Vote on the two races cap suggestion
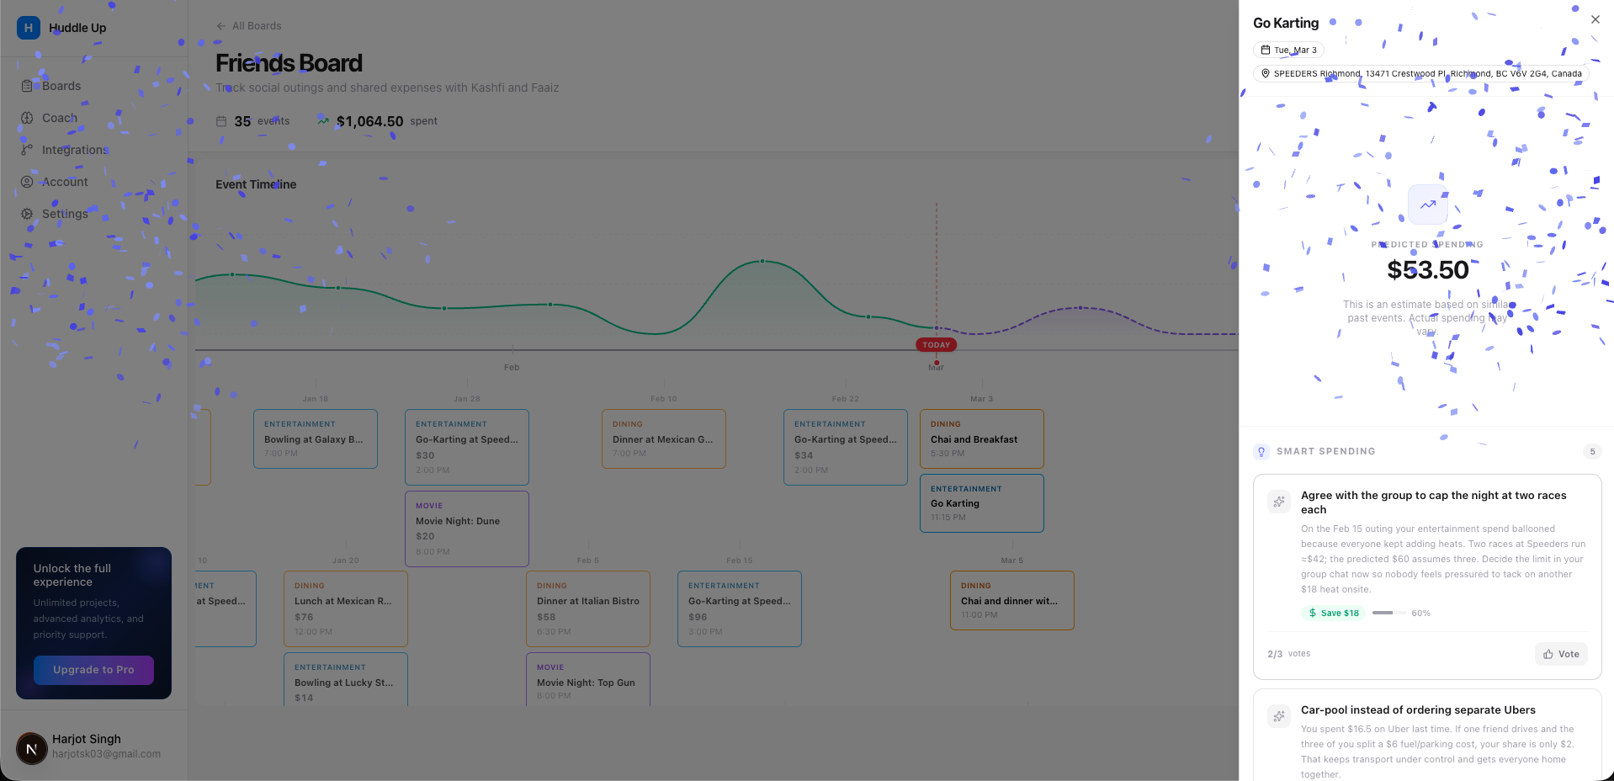The image size is (1614, 781). click(x=1561, y=654)
